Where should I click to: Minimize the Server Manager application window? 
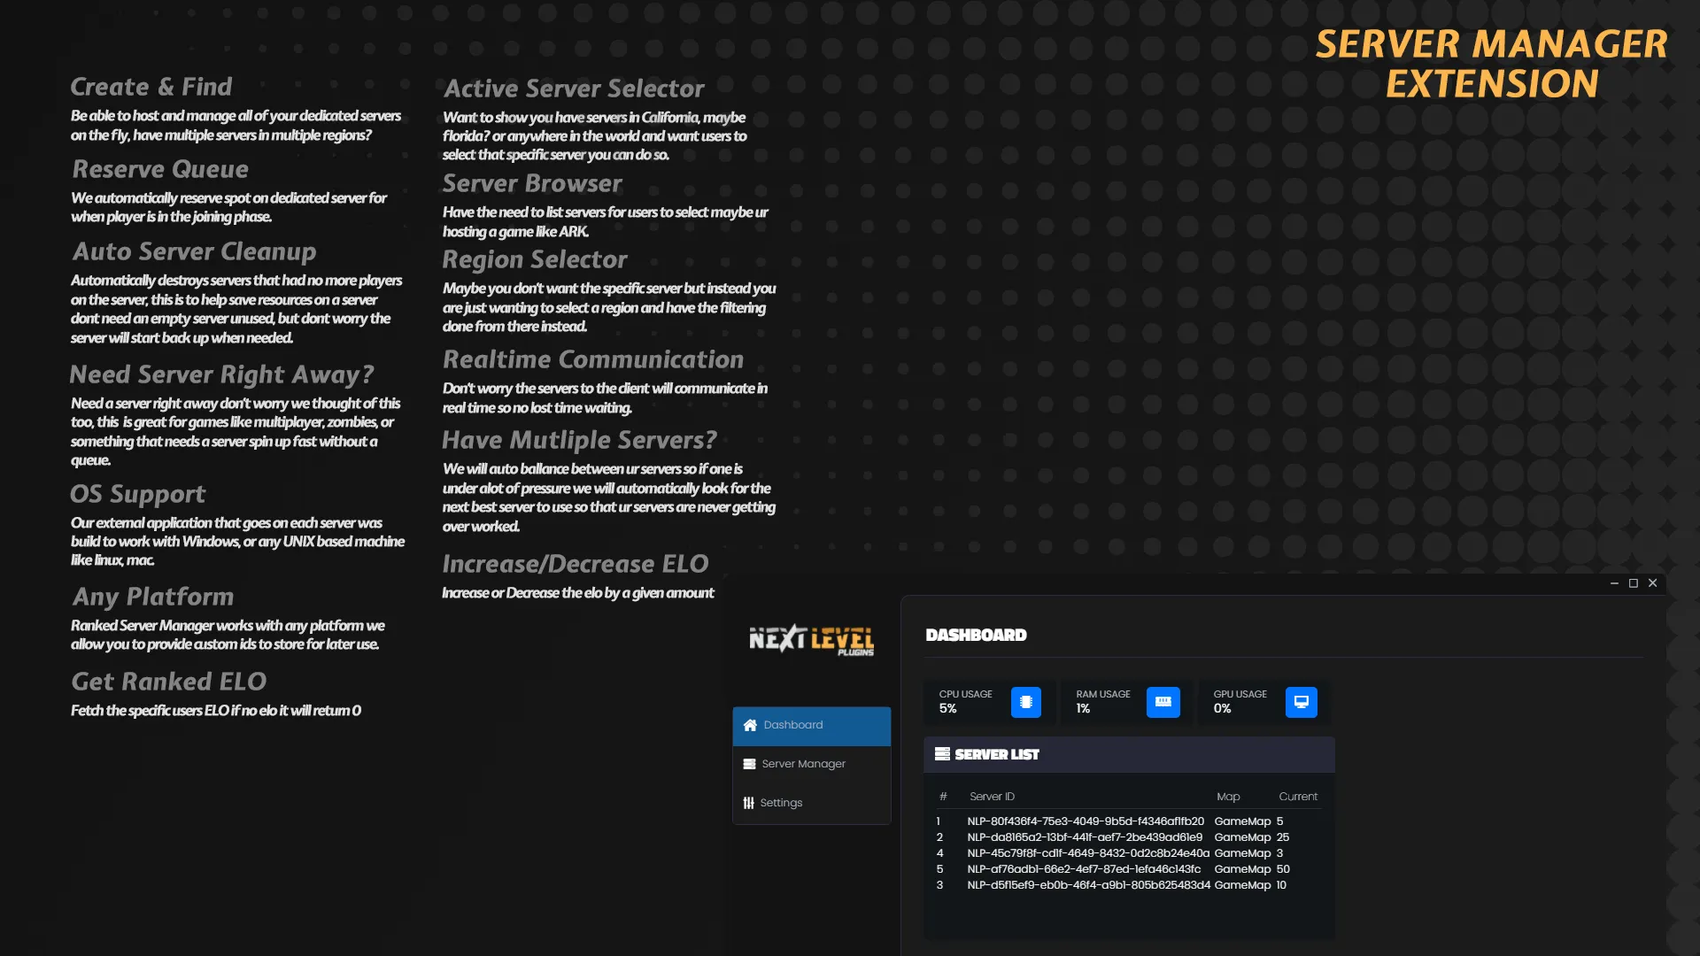1614,583
